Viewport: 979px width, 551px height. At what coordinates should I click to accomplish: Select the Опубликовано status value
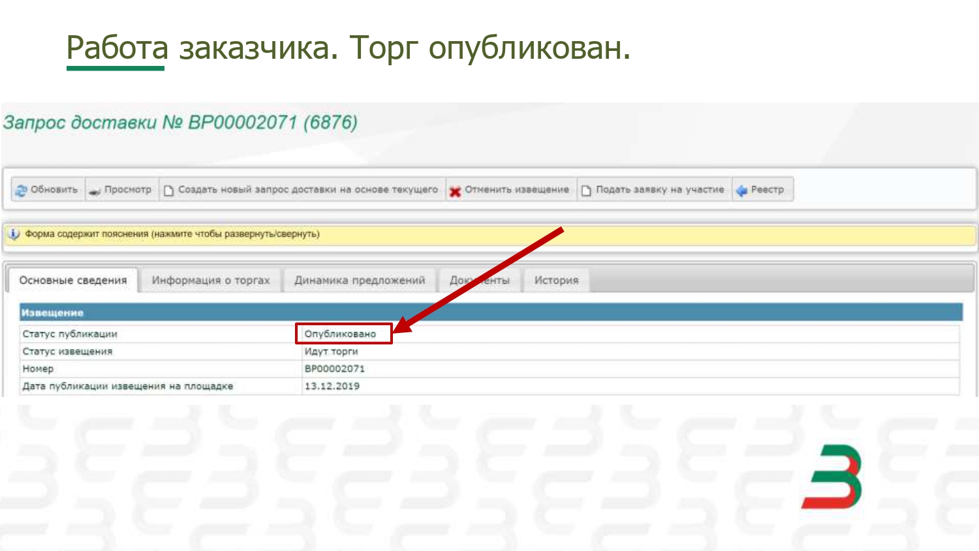coord(341,334)
